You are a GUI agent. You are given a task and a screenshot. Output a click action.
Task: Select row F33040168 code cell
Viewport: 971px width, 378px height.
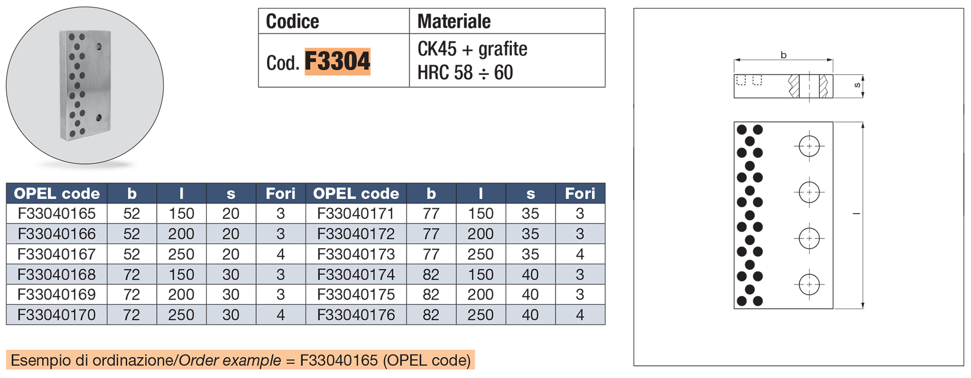pyautogui.click(x=57, y=274)
